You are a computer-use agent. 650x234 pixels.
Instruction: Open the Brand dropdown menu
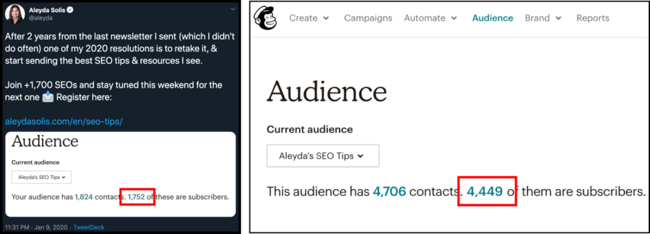pyautogui.click(x=543, y=18)
